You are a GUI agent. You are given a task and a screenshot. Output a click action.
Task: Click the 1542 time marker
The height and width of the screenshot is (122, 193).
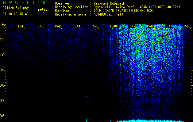click(40, 26)
